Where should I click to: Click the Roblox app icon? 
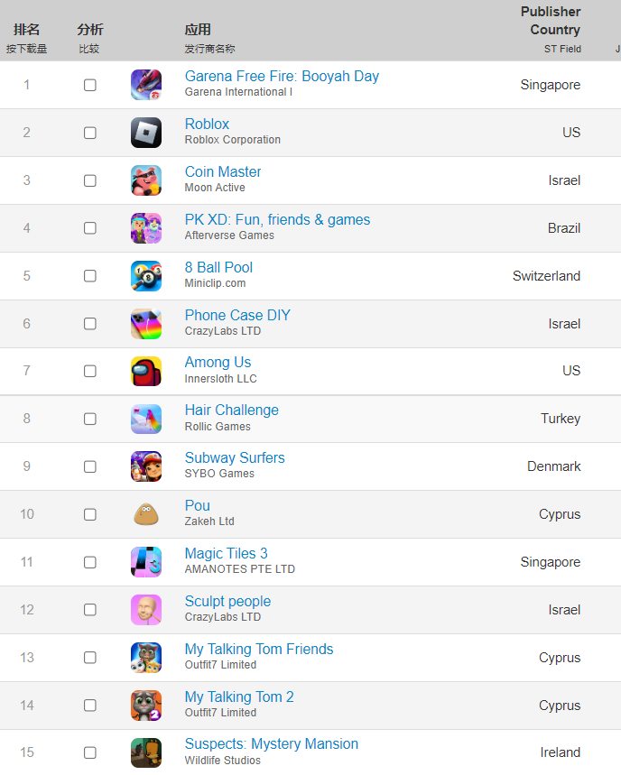coord(146,133)
